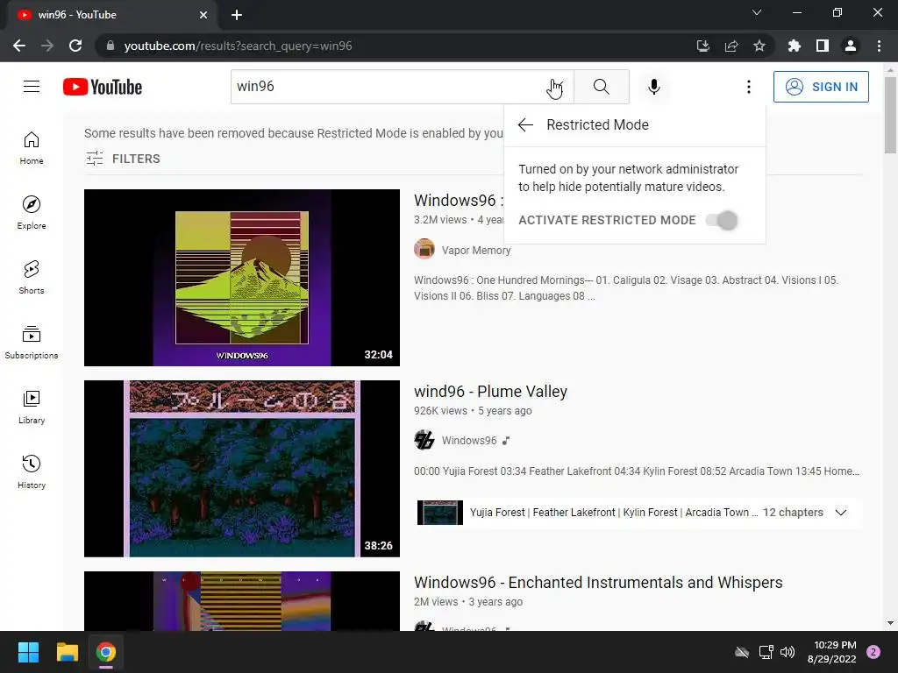The image size is (898, 673).
Task: Click the browser back arrow
Action: tap(19, 46)
